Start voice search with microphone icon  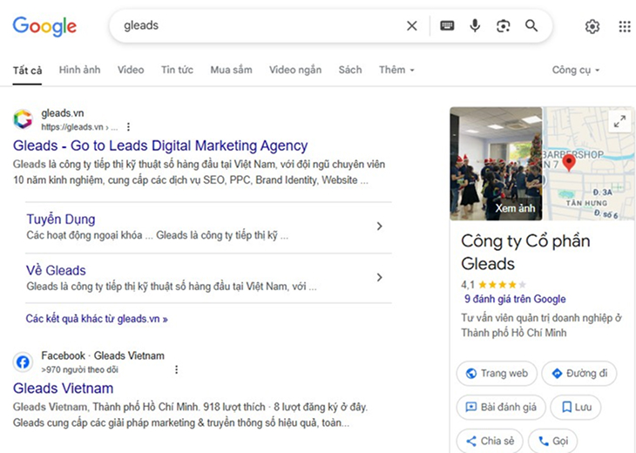[475, 26]
